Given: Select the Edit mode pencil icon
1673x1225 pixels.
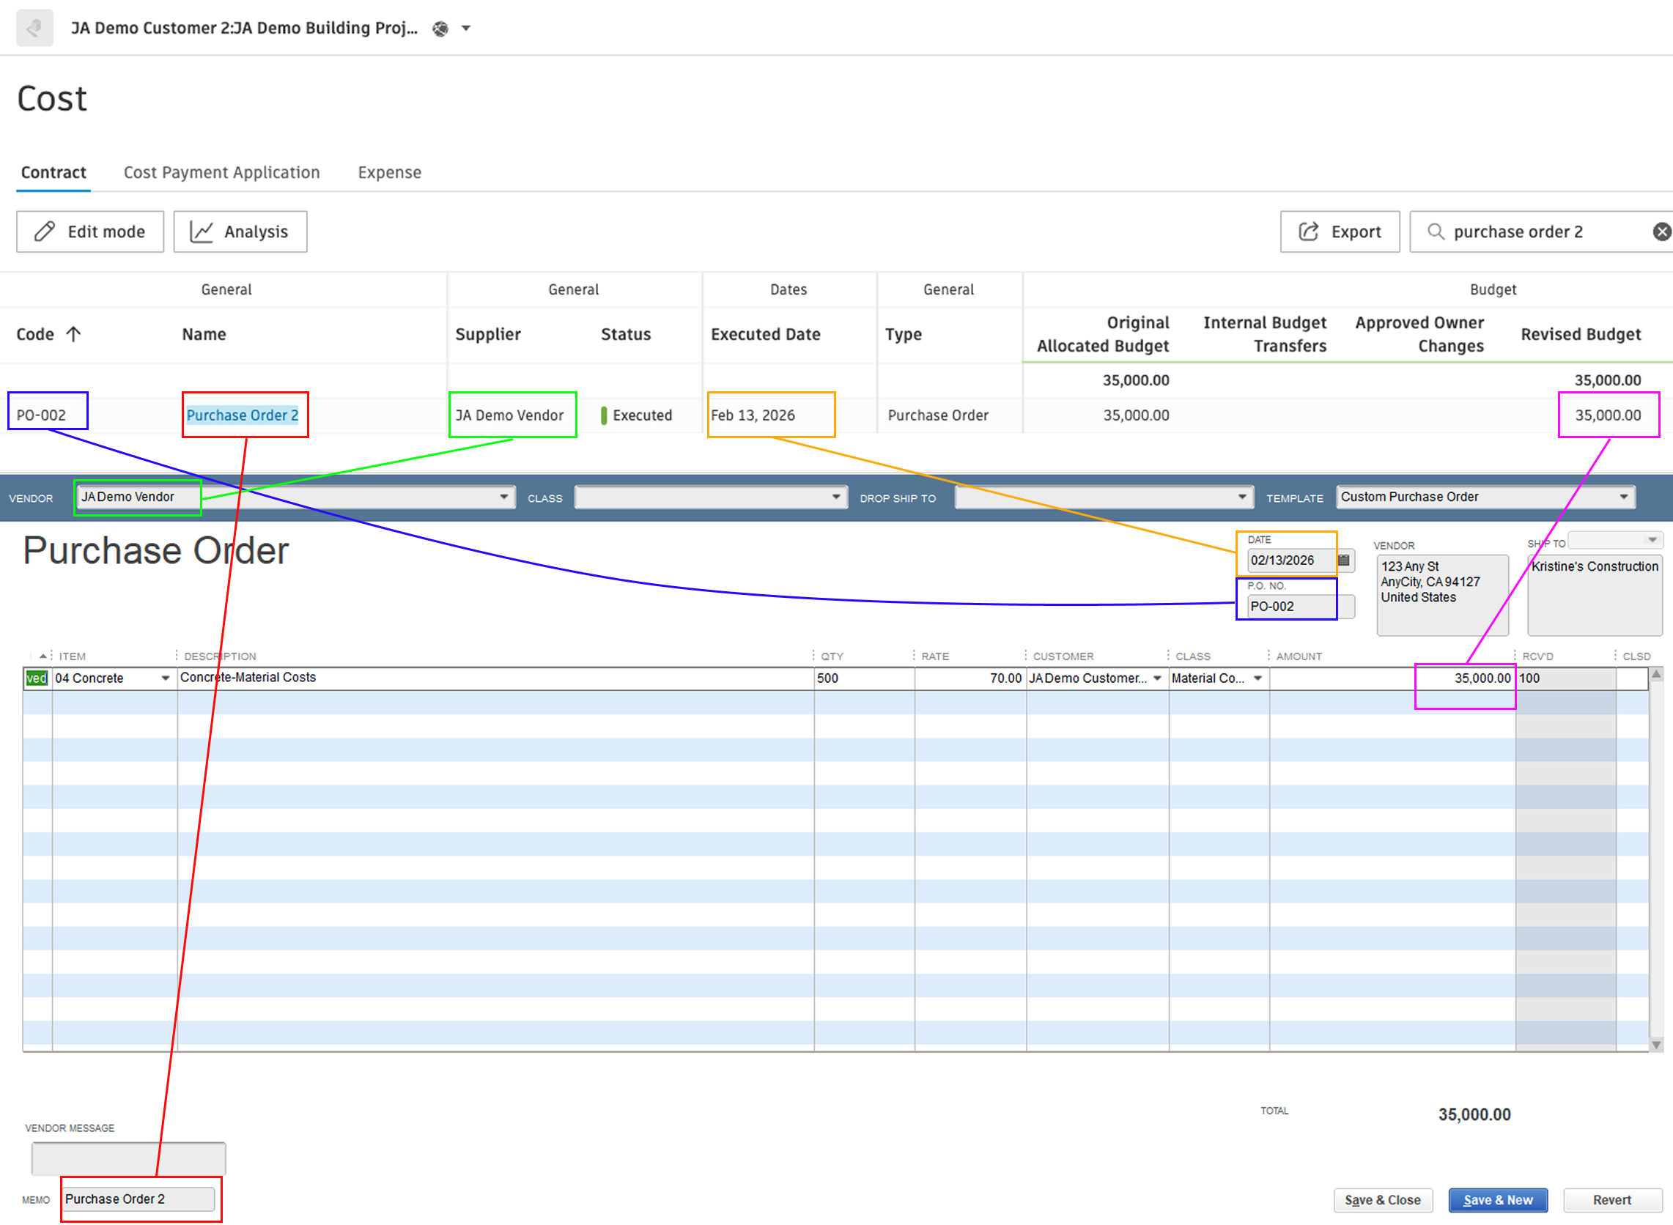Looking at the screenshot, I should tap(45, 232).
